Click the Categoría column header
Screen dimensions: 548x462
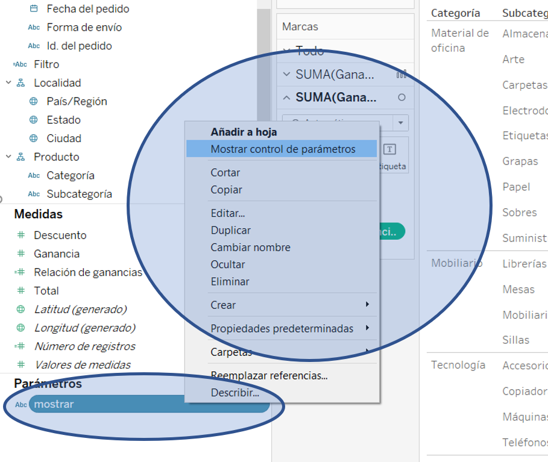455,13
